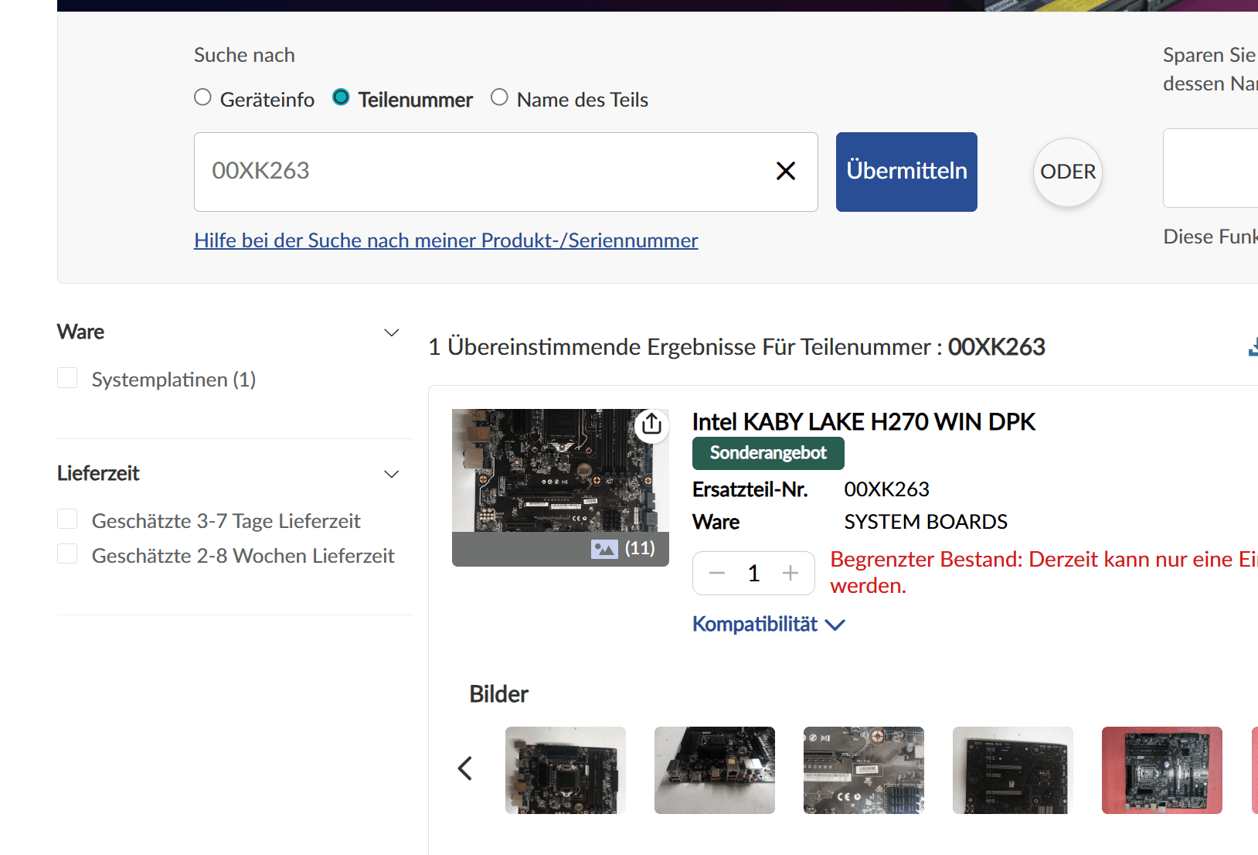Image resolution: width=1258 pixels, height=855 pixels.
Task: Click the Begrenzter Bestand warning text
Action: point(1044,572)
